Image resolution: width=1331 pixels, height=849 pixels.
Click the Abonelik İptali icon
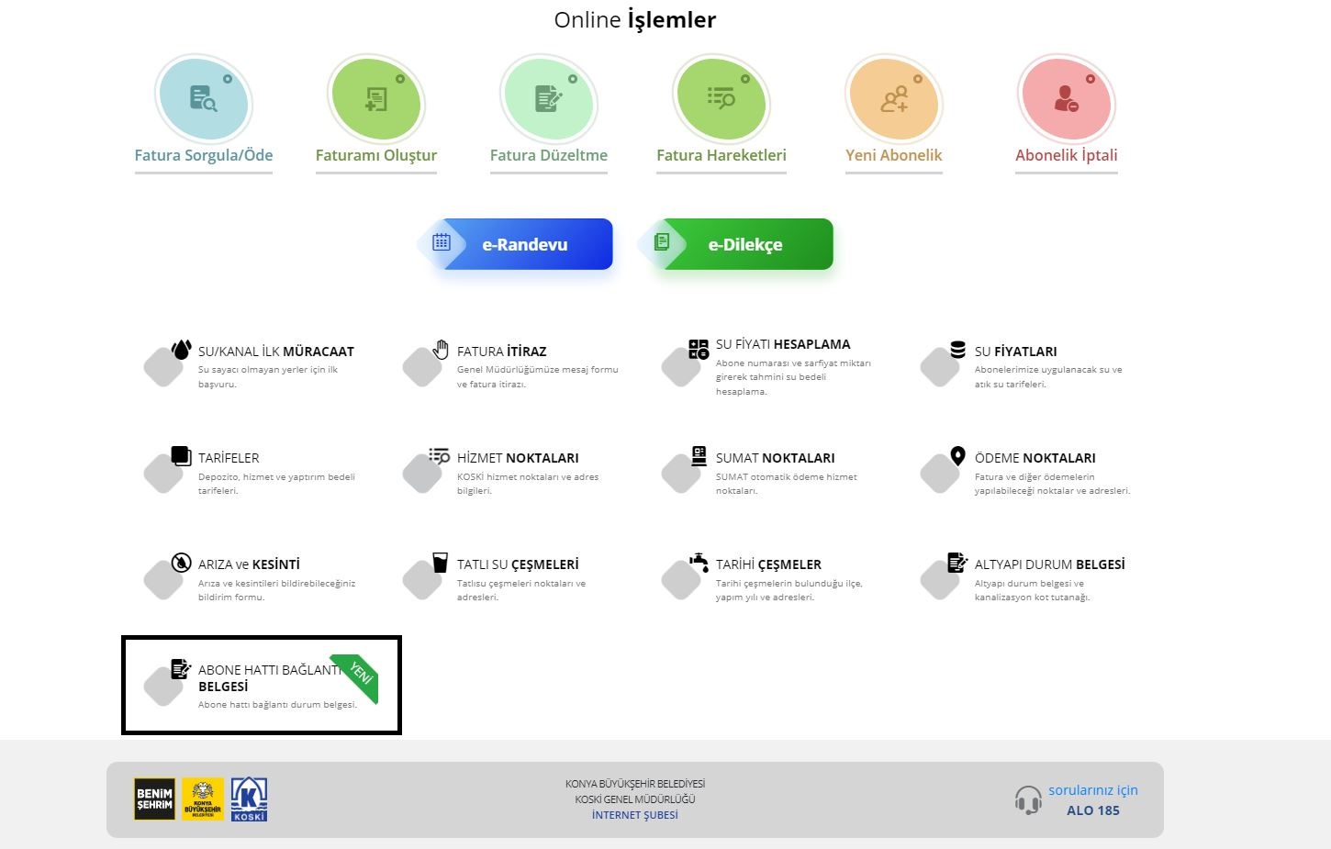click(x=1065, y=99)
